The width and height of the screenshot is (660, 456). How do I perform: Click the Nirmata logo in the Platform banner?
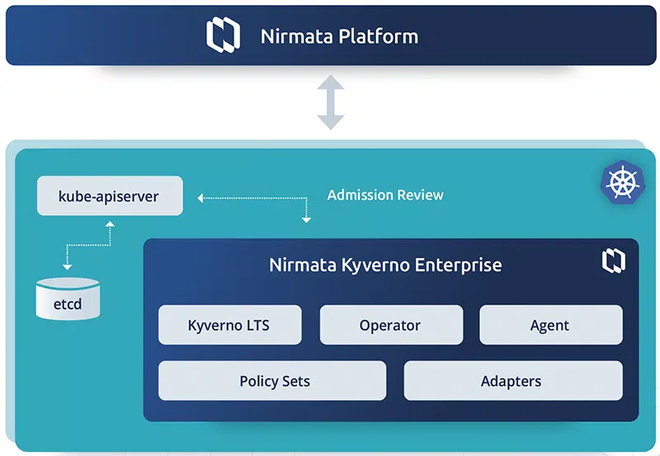point(223,35)
